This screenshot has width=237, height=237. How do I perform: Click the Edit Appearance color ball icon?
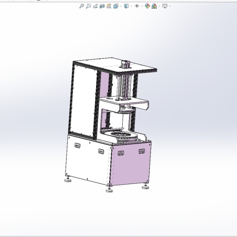147,6
